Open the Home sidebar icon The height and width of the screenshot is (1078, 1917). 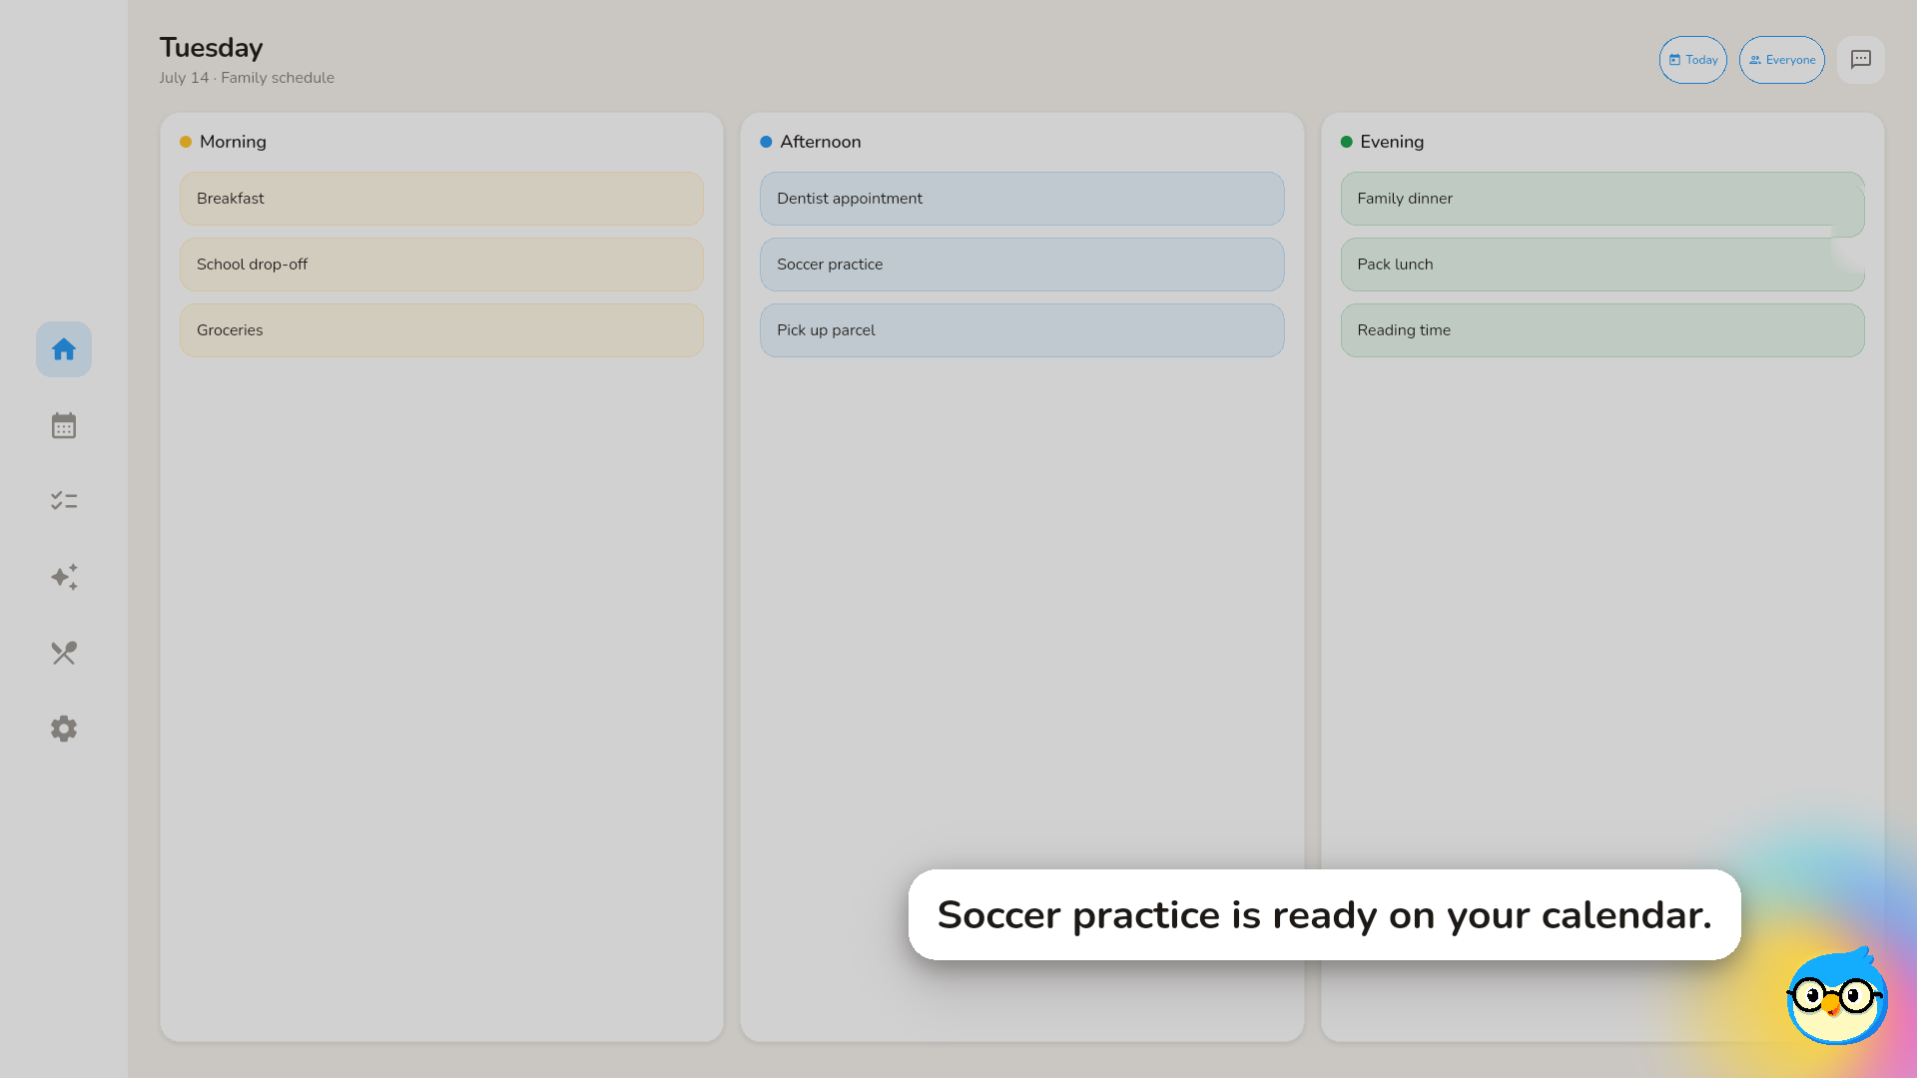pos(64,349)
